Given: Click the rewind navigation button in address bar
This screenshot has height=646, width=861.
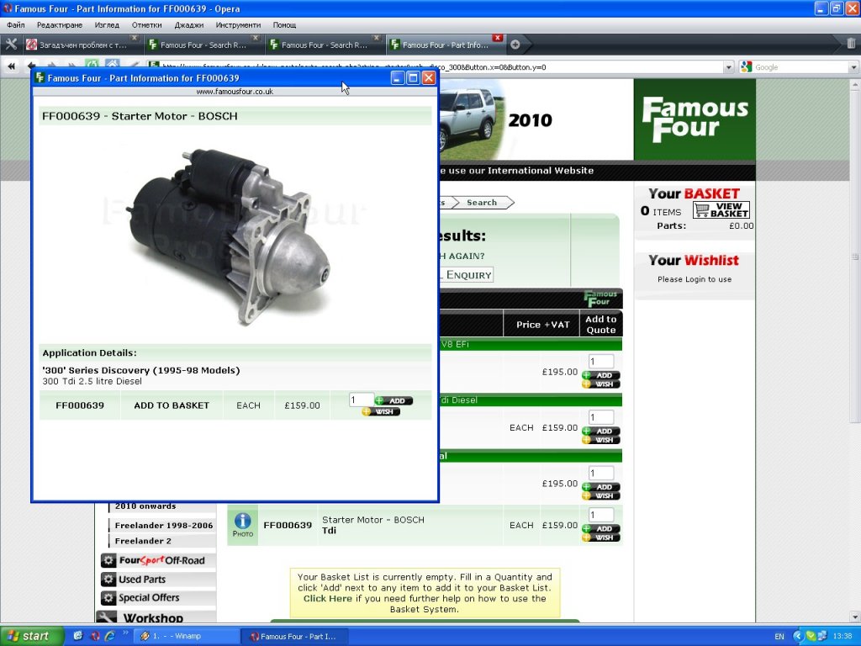Looking at the screenshot, I should pos(12,66).
